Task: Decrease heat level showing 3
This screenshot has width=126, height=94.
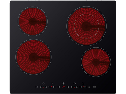Action: click(x=41, y=87)
